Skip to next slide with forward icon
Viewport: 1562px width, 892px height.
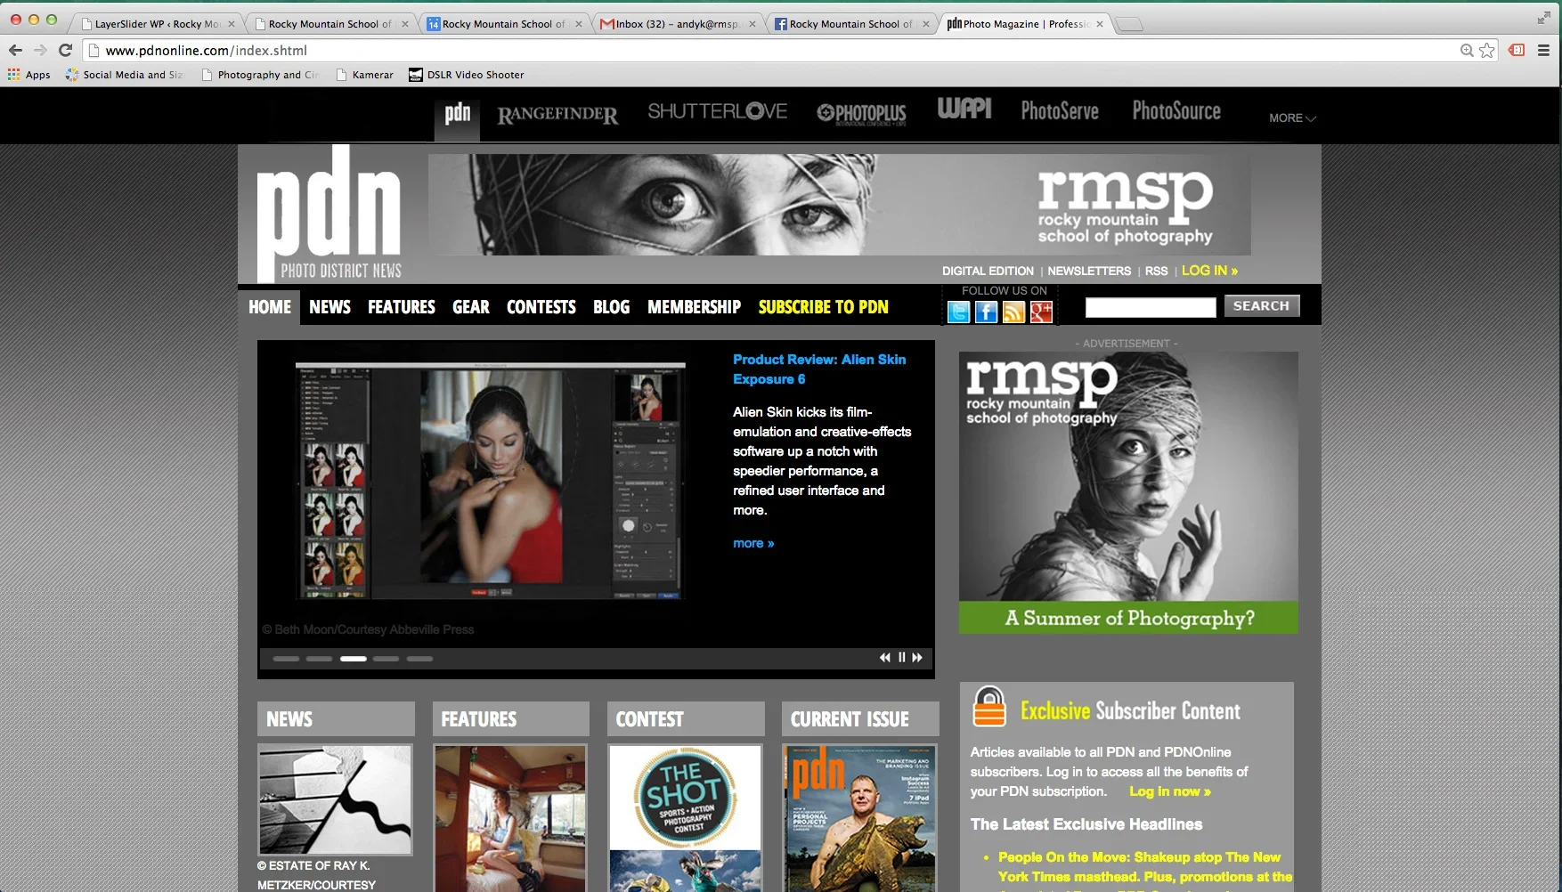click(917, 658)
